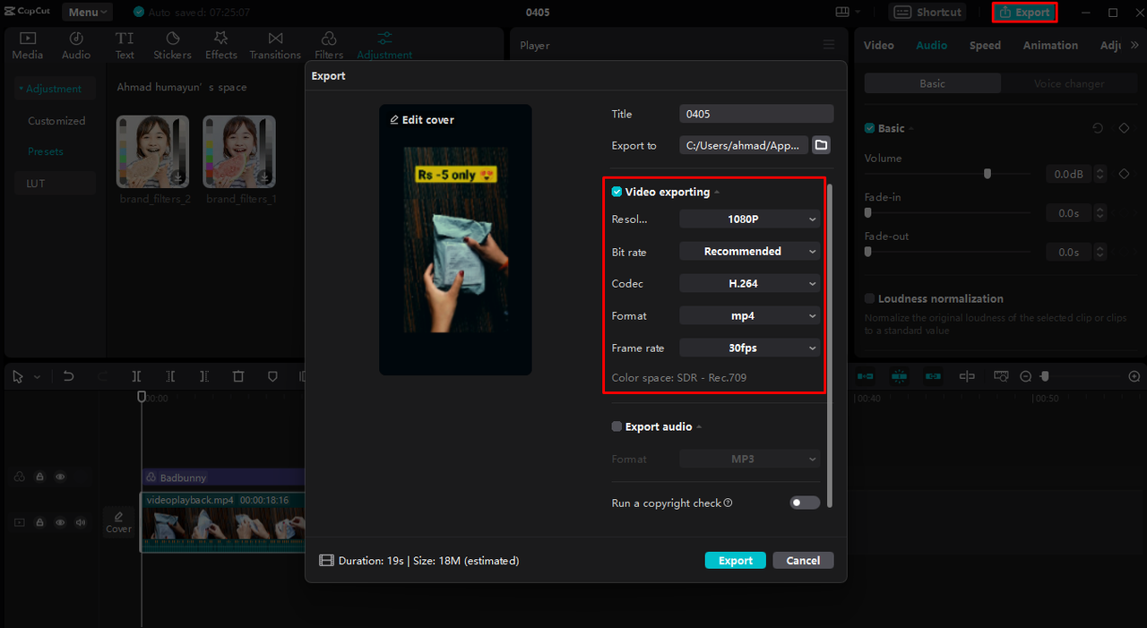Add a marker with the shield marker icon
Viewport: 1147px width, 628px height.
(272, 377)
